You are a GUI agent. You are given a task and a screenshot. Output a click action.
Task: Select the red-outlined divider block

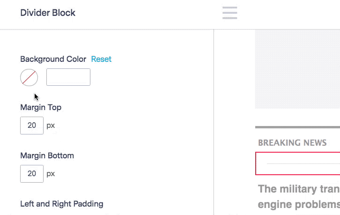tap(298, 163)
